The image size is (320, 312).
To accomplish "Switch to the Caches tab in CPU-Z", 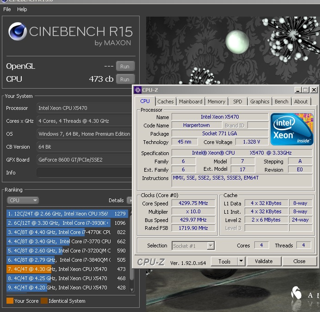I will (x=166, y=102).
